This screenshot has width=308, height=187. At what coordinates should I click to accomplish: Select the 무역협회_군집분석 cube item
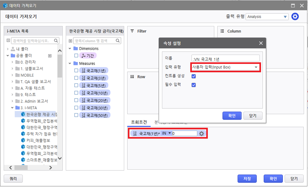coord(41,121)
